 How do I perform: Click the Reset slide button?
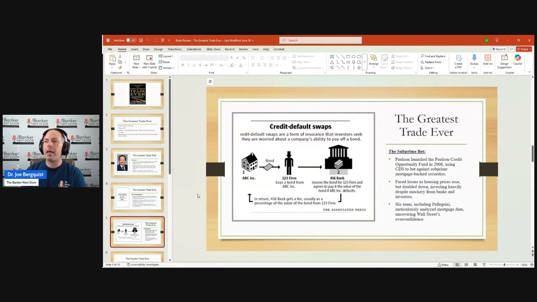coord(164,62)
